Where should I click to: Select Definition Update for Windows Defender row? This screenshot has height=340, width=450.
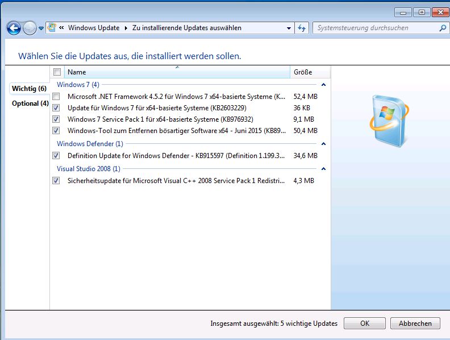190,156
